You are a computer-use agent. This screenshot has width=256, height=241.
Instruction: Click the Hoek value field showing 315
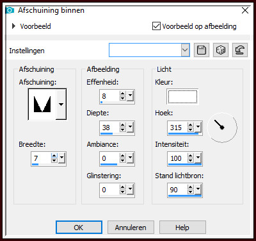[177, 128]
